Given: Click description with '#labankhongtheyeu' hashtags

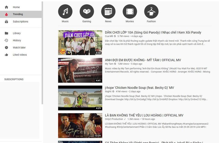Looking at the screenshot, I should click(157, 126).
